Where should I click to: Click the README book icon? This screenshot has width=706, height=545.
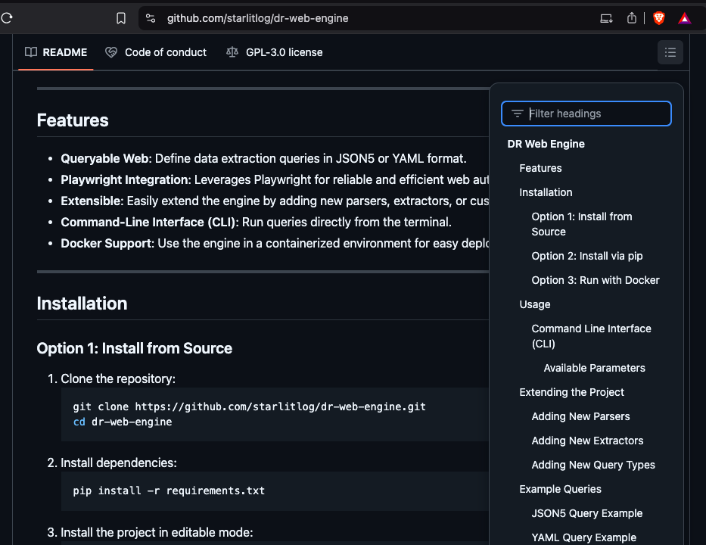[30, 52]
